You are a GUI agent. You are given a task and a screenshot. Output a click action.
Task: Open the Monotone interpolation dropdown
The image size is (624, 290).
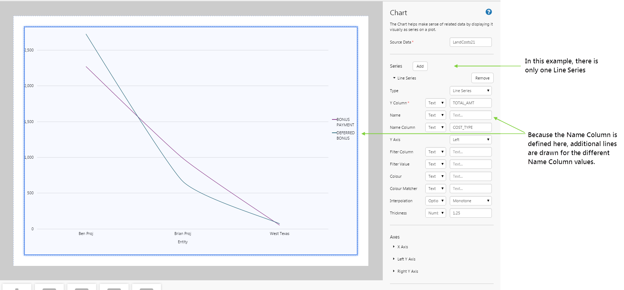(470, 201)
